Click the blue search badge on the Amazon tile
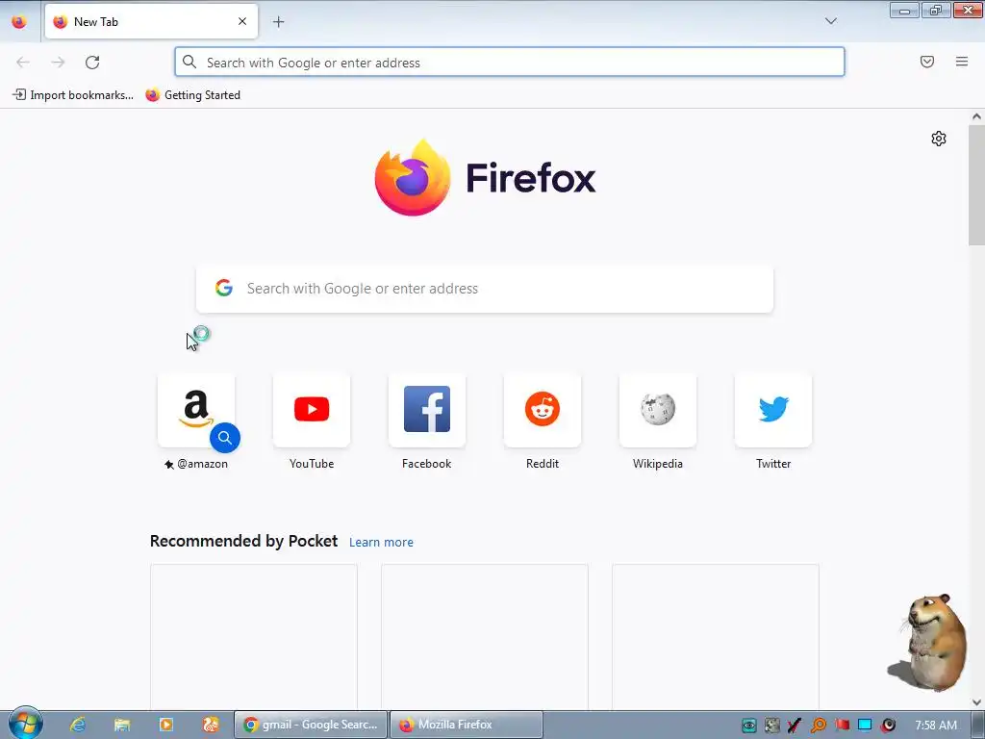Image resolution: width=985 pixels, height=739 pixels. coord(225,438)
